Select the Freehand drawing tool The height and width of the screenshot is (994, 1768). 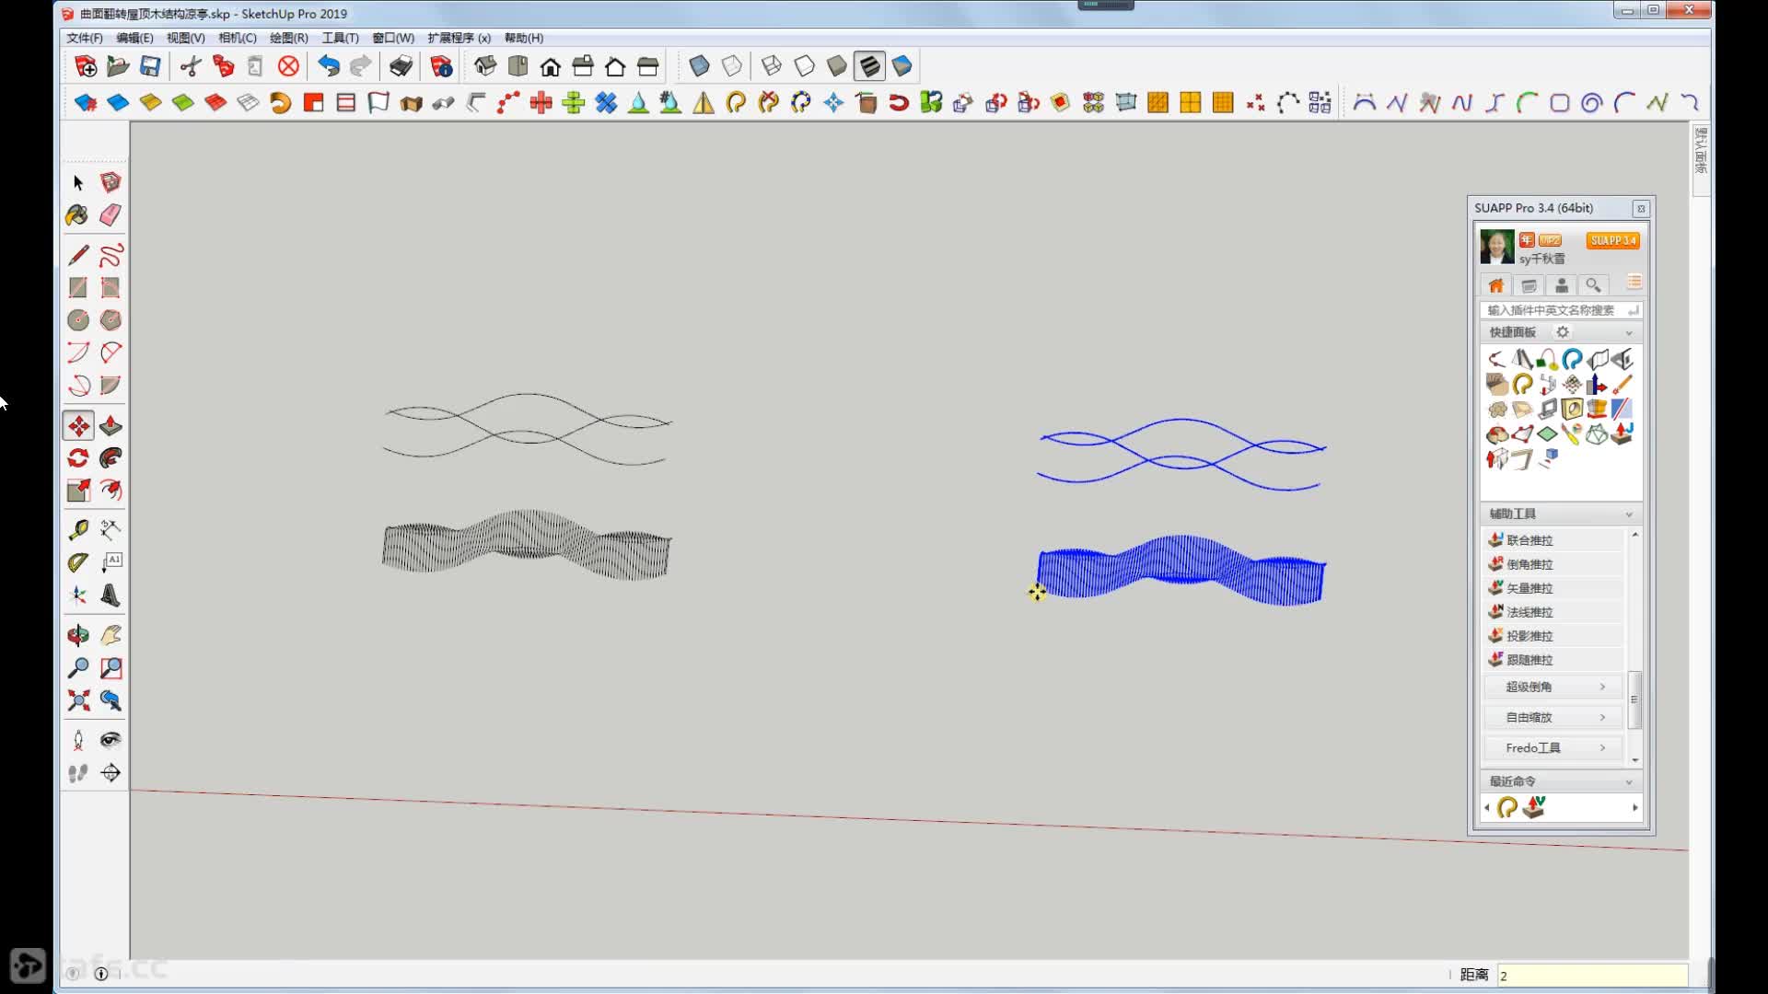click(110, 255)
